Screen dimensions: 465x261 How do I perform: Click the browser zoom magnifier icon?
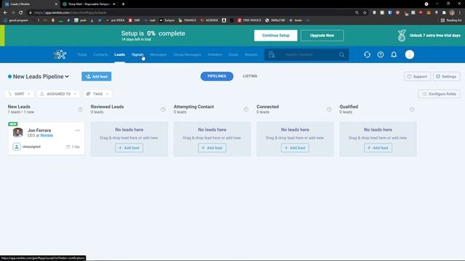(357, 13)
